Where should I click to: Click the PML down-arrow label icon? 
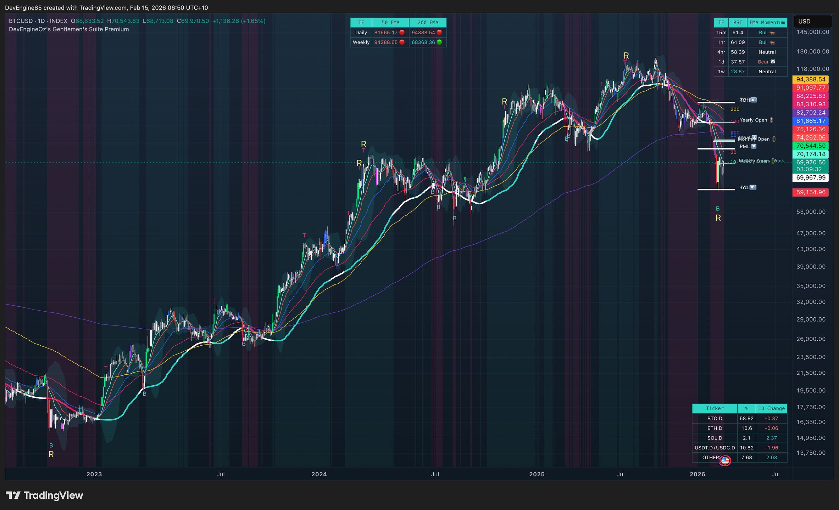754,146
